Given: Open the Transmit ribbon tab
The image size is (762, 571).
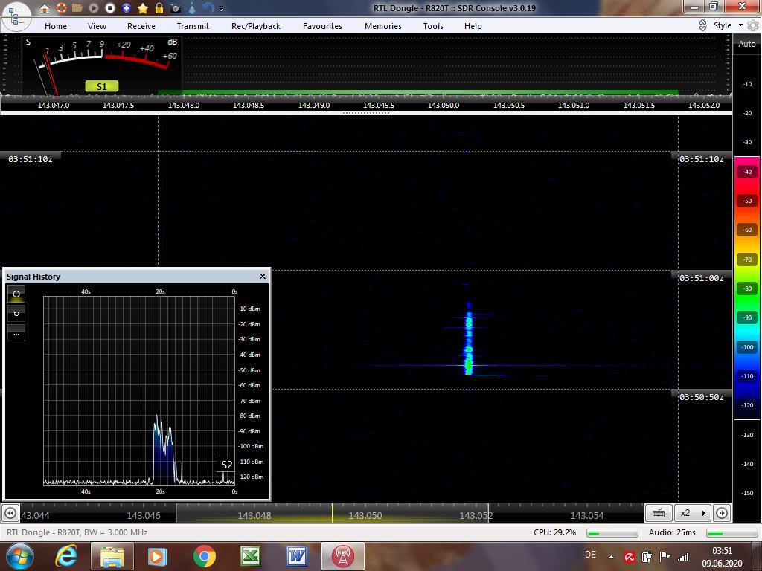Looking at the screenshot, I should [x=193, y=26].
